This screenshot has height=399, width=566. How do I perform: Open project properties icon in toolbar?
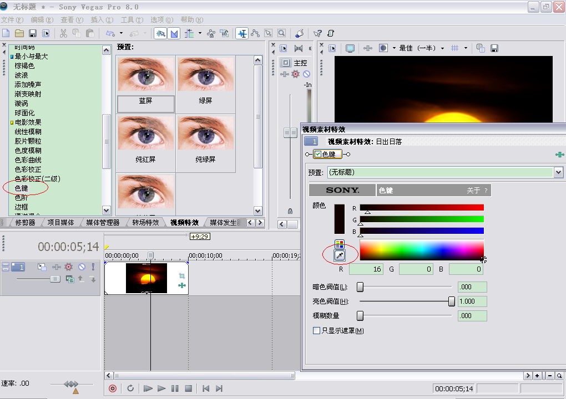46,33
